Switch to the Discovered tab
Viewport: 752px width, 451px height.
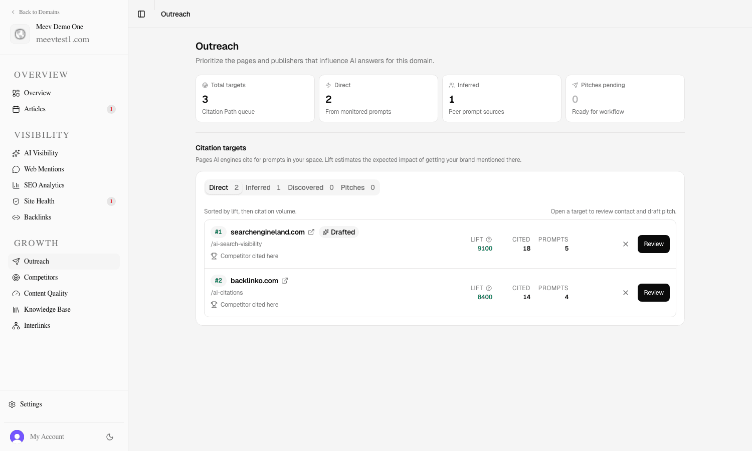(x=311, y=187)
